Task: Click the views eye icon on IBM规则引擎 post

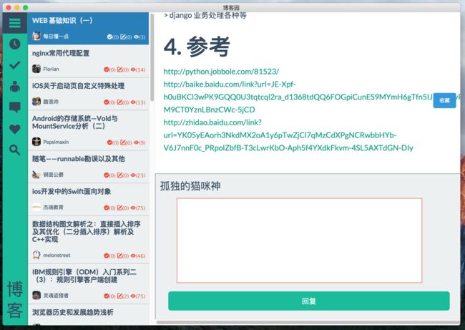Action: coord(133,296)
